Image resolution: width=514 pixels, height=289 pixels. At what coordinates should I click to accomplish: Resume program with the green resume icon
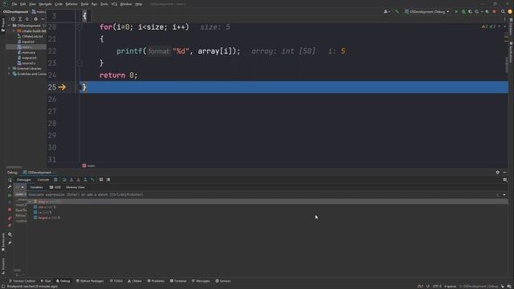[x=10, y=195]
